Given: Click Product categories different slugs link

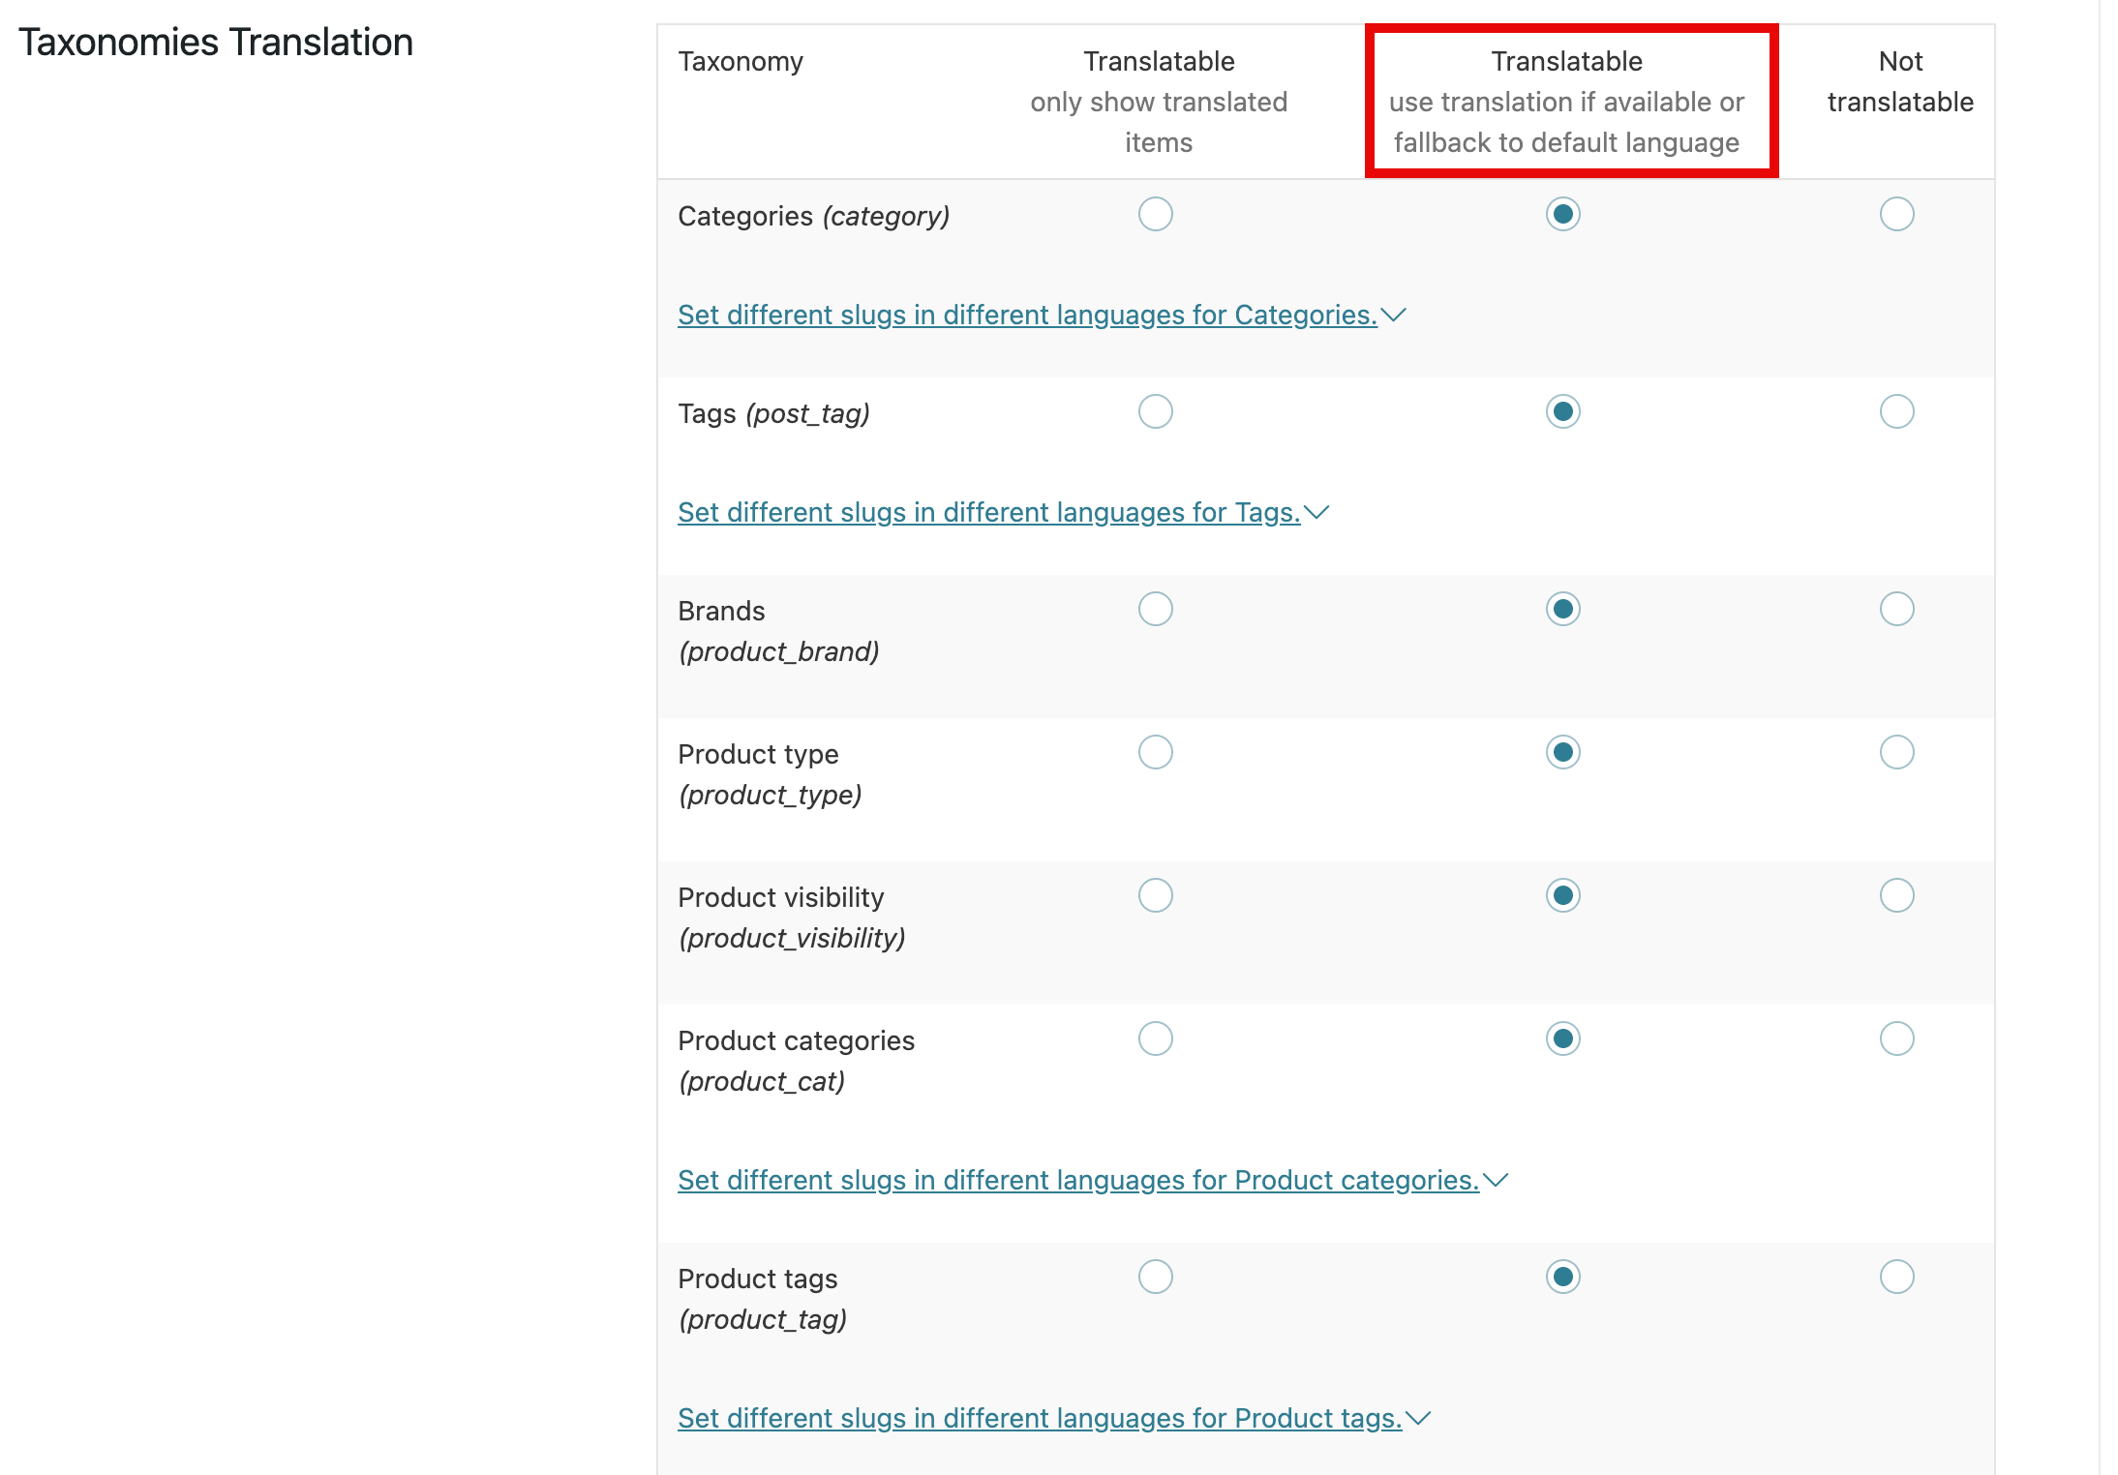Looking at the screenshot, I should (x=1077, y=1180).
